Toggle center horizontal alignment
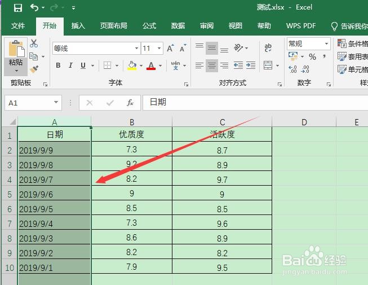This screenshot has height=285, width=368. point(212,65)
